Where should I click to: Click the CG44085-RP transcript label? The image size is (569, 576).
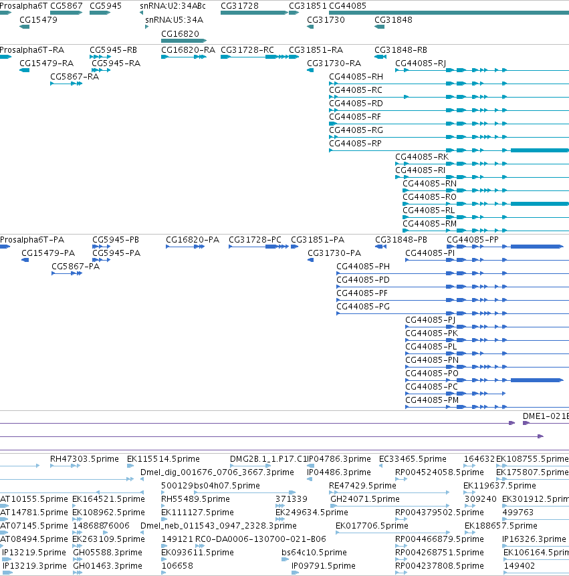(356, 143)
